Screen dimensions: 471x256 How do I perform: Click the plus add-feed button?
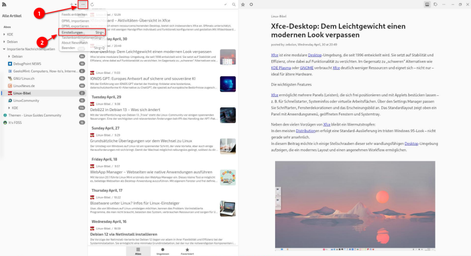pyautogui.click(x=71, y=5)
